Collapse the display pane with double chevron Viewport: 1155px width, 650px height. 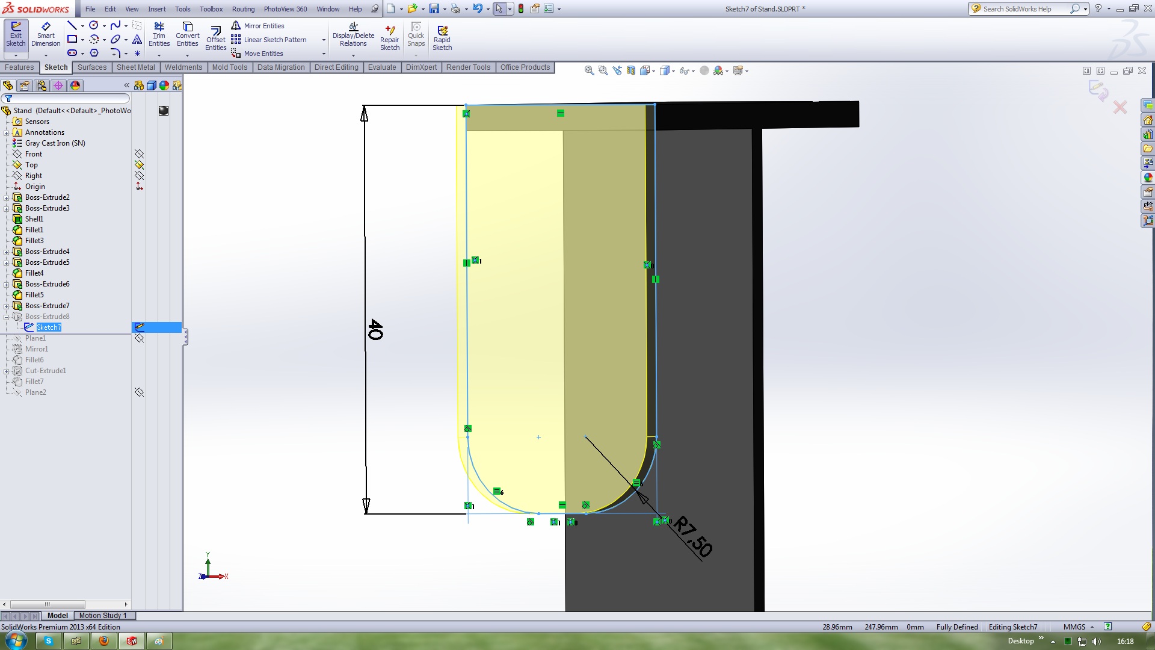tap(126, 85)
